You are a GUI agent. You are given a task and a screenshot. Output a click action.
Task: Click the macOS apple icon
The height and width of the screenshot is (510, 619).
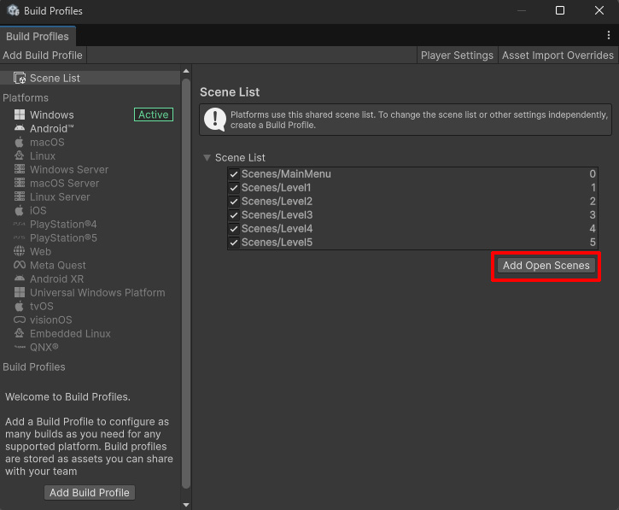coord(20,142)
